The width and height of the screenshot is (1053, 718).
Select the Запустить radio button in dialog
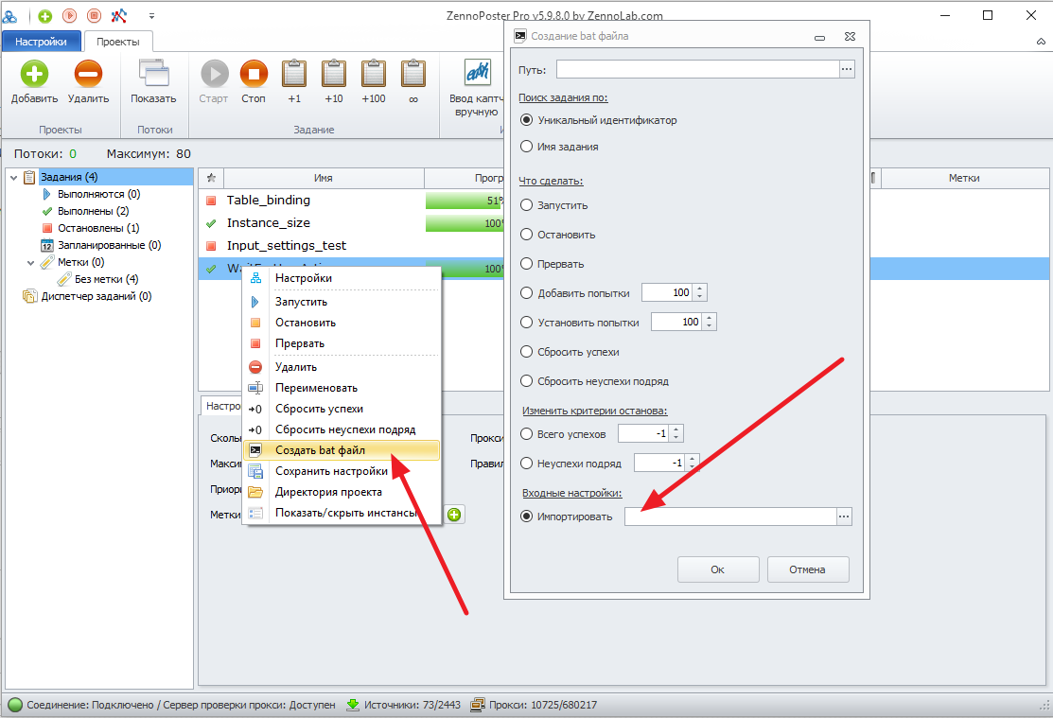coord(526,205)
